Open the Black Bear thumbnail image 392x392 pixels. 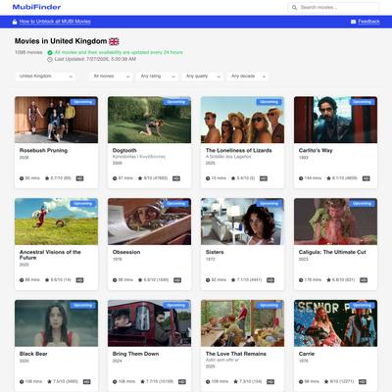tap(56, 323)
